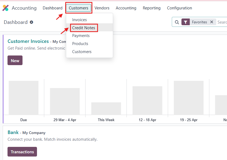
Task: Click the search magnifier icon
Action: point(177,22)
